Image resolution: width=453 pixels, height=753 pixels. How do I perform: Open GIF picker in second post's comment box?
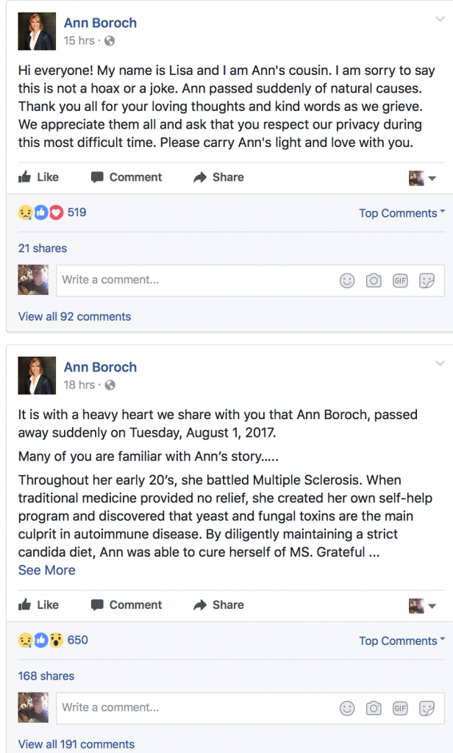(400, 708)
